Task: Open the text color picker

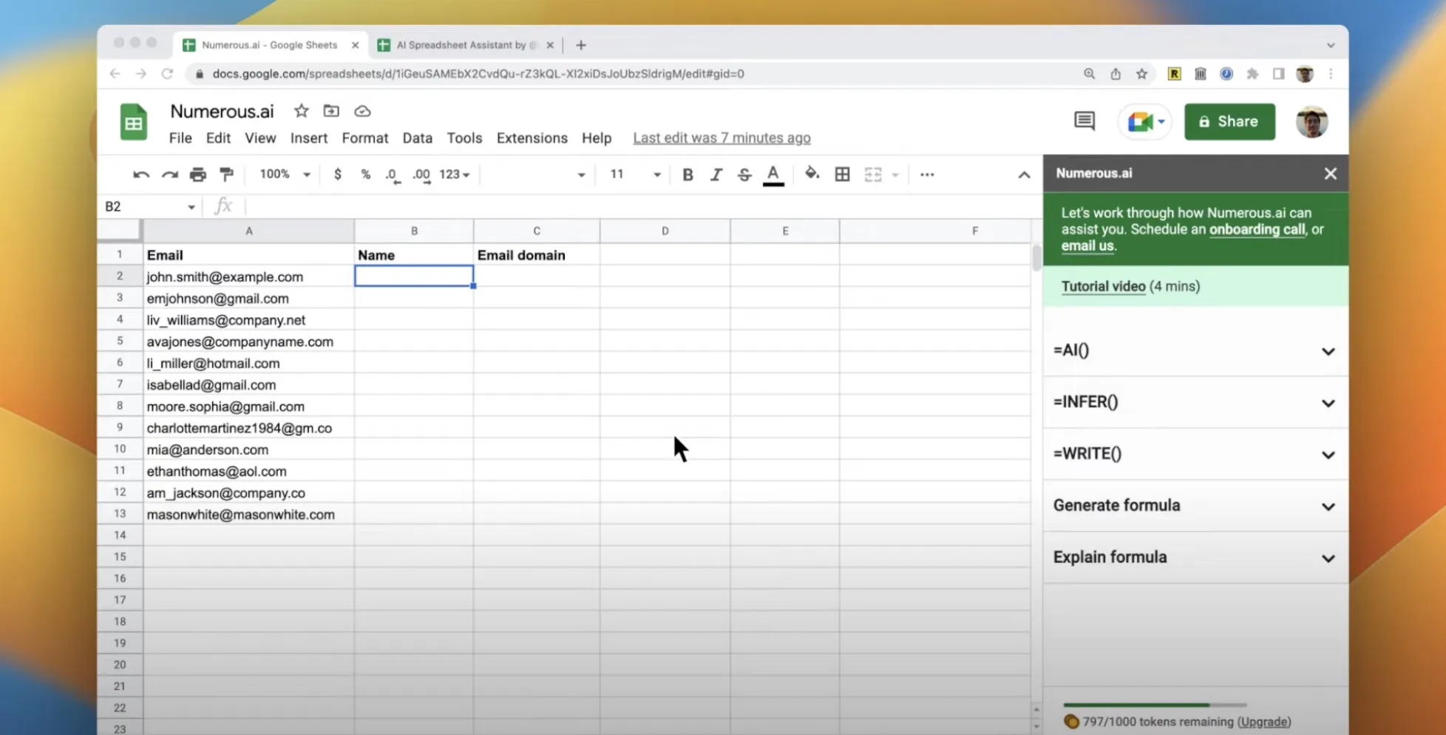Action: click(773, 175)
